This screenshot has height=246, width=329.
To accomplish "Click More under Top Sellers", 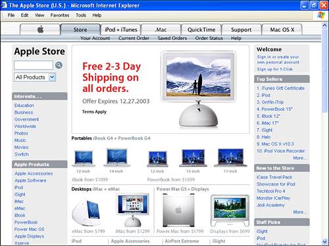I will tap(299, 158).
